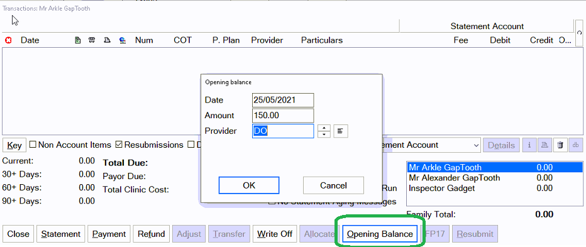Screen dimensions: 586x247
Task: Click the Credit column header
Action: pos(541,40)
